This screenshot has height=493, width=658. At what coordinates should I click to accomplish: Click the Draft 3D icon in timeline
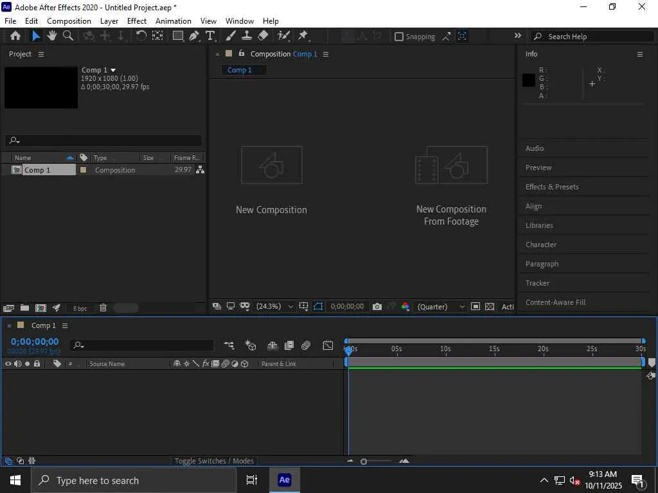click(x=251, y=345)
